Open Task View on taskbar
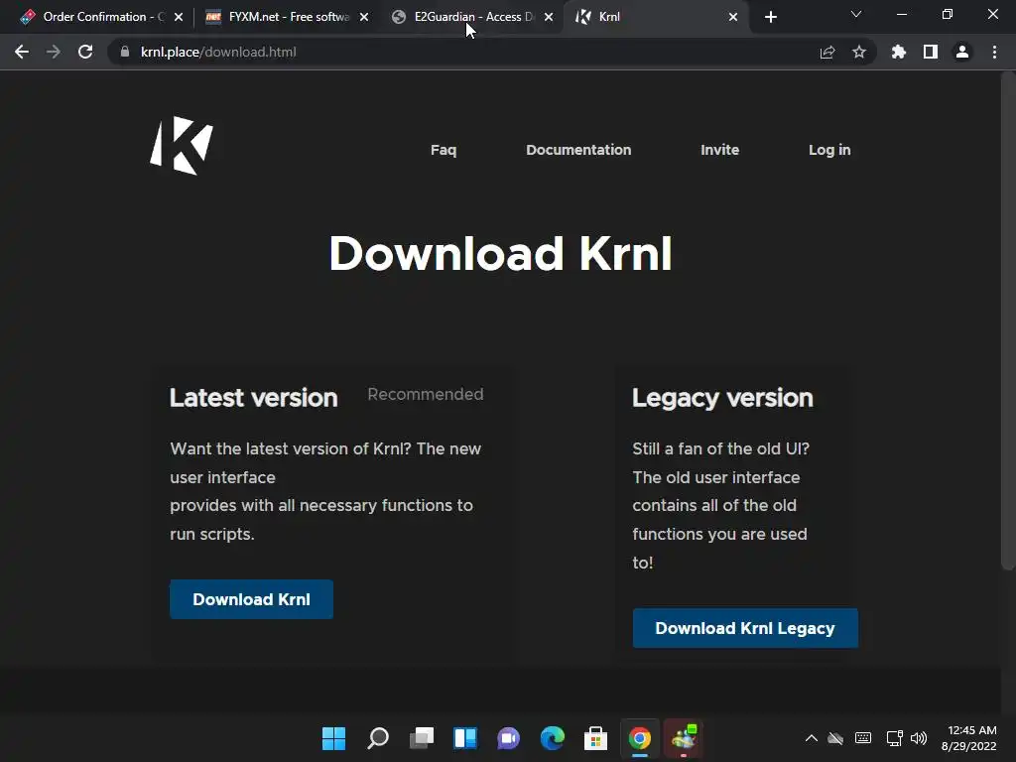The height and width of the screenshot is (762, 1016). pos(421,738)
